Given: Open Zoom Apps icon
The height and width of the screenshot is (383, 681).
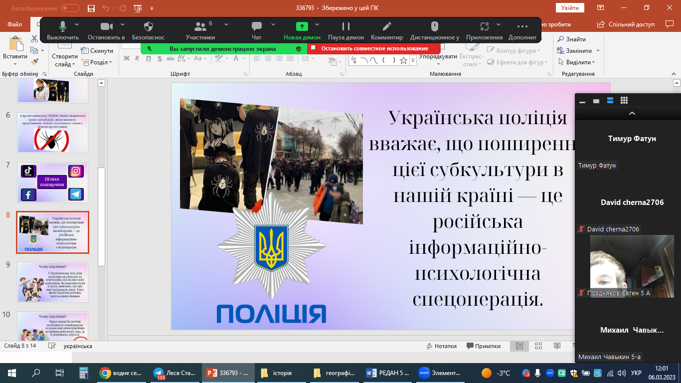Looking at the screenshot, I should [484, 31].
